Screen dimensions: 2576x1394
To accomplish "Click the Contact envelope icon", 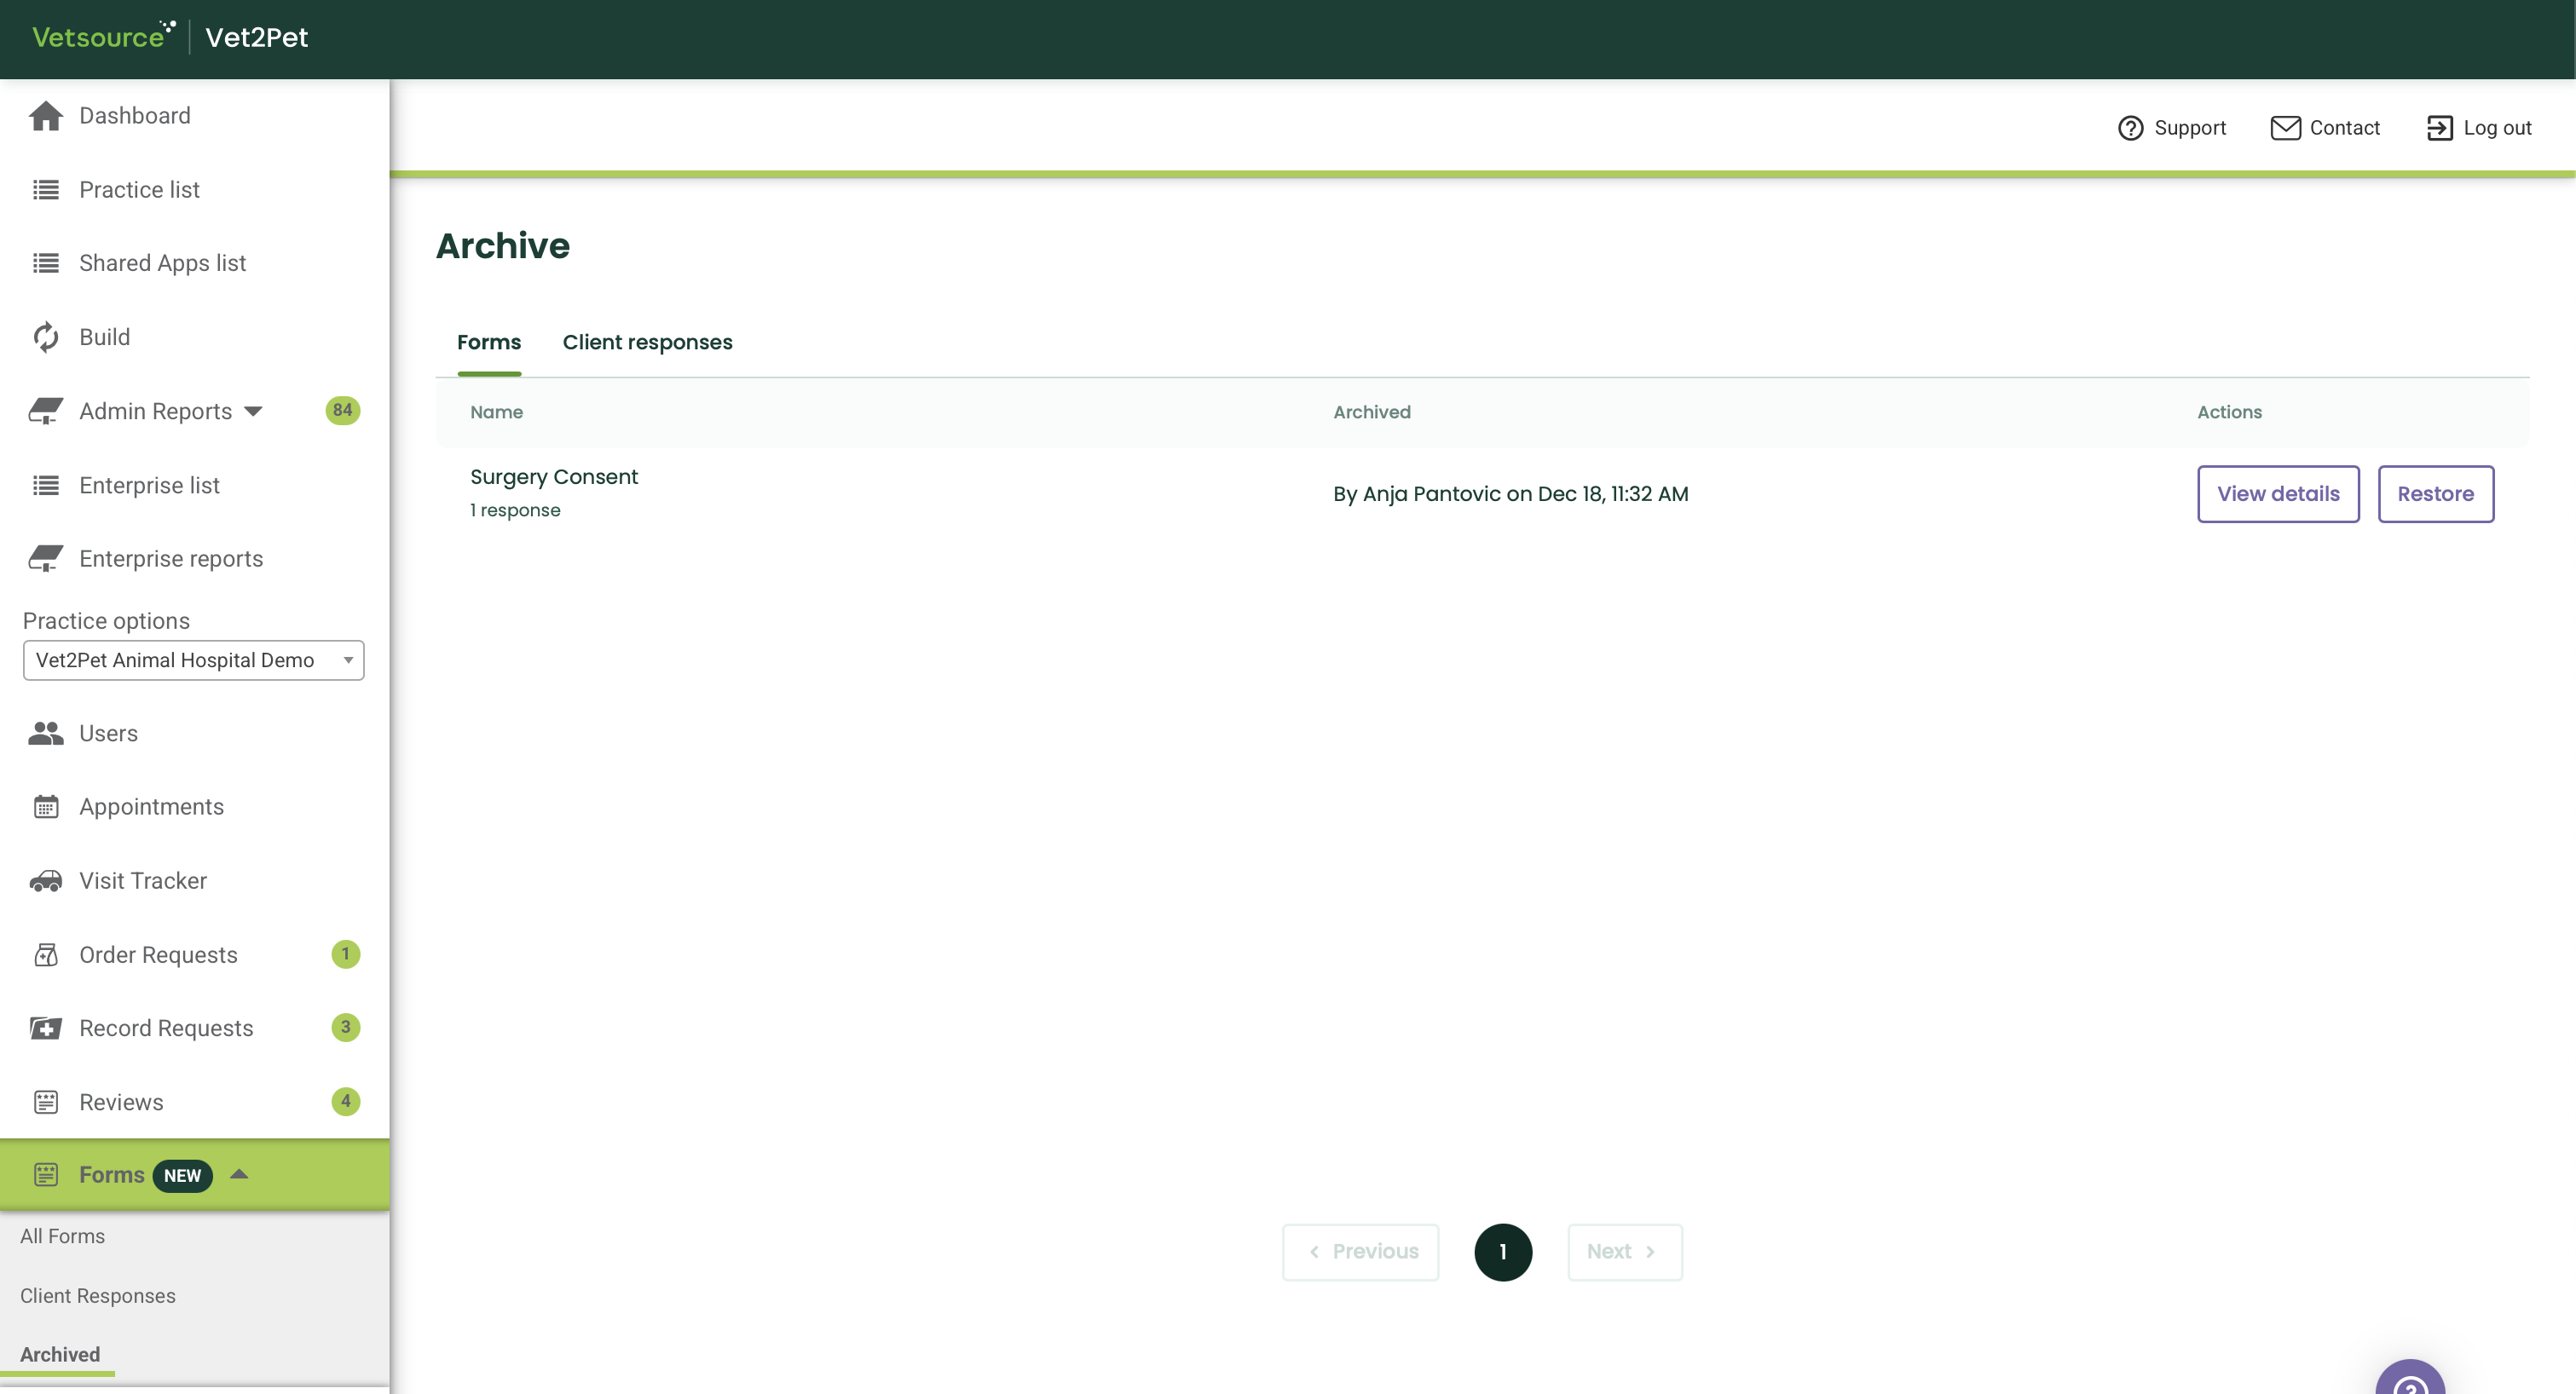I will coord(2285,128).
